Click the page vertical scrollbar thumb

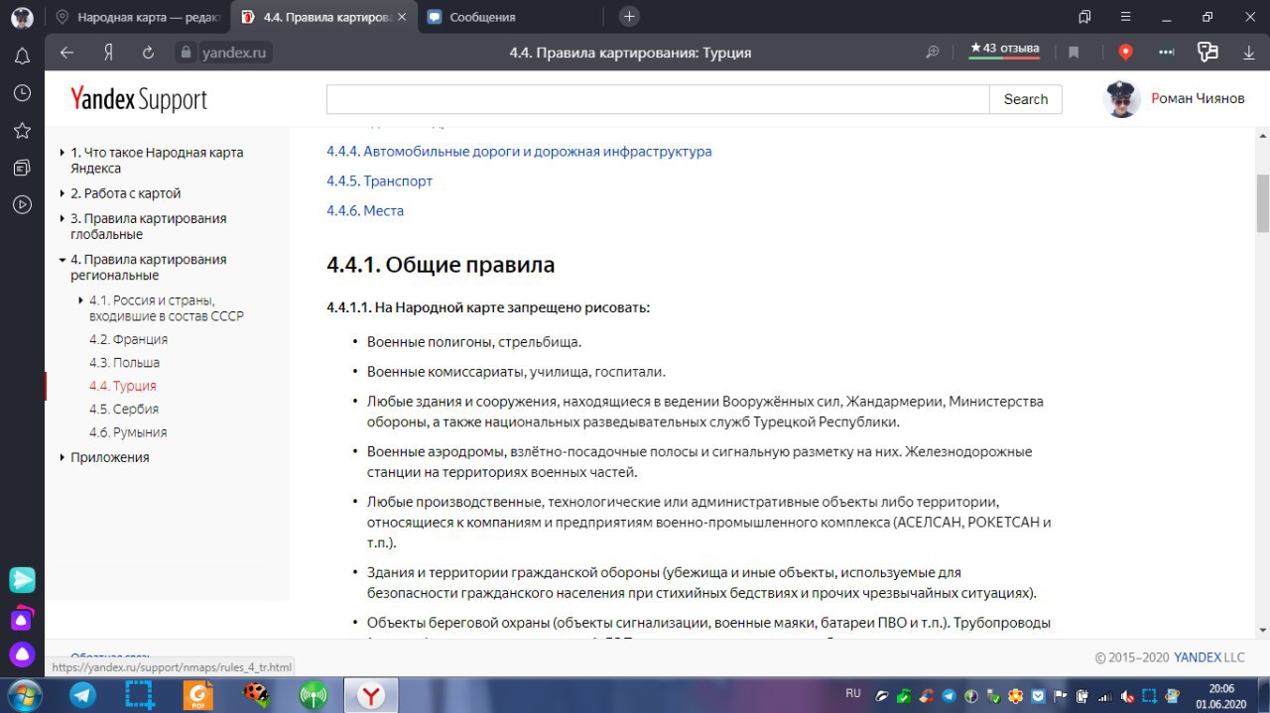1262,203
